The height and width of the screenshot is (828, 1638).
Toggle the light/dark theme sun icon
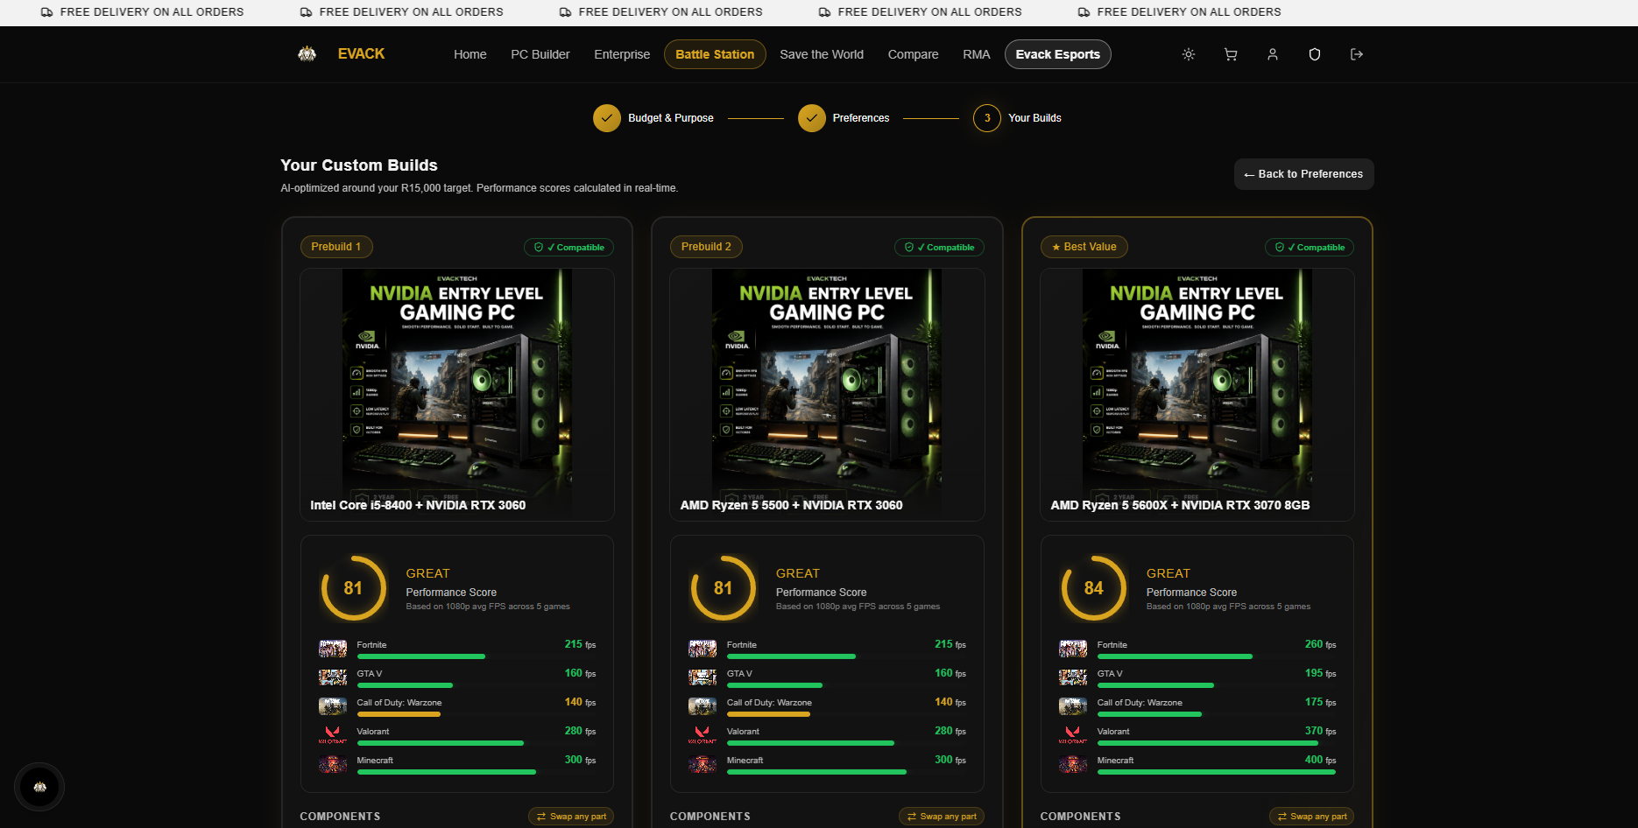[1189, 54]
